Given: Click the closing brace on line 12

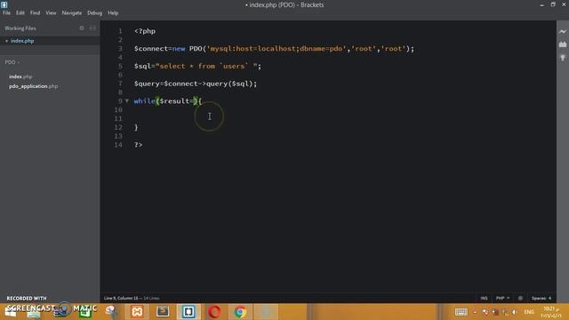Looking at the screenshot, I should [x=136, y=127].
